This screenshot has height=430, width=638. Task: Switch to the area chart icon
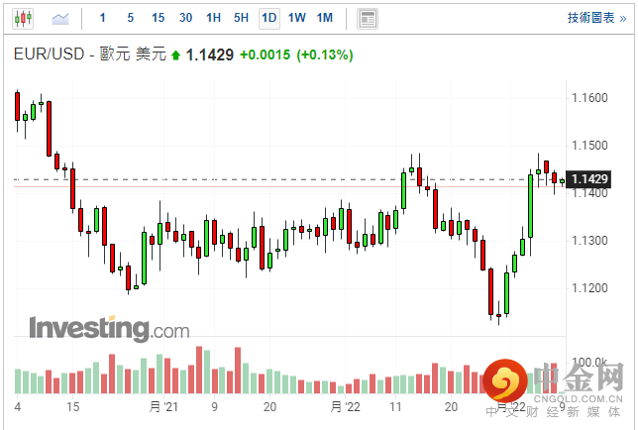61,18
